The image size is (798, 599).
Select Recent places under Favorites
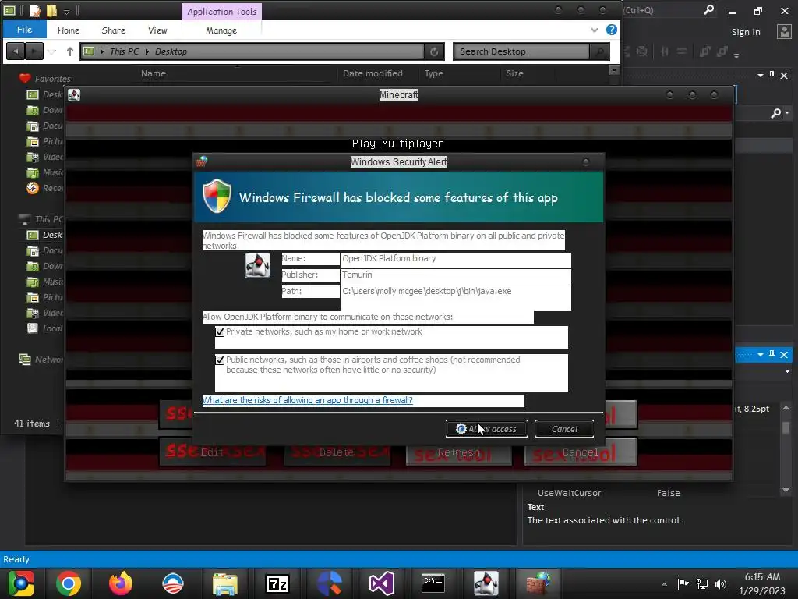pos(44,188)
